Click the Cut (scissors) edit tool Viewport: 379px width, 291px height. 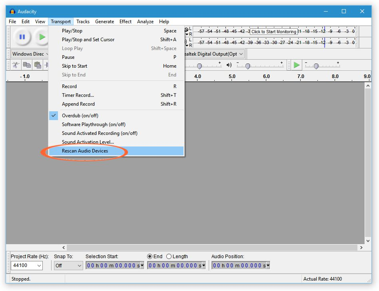coord(16,65)
